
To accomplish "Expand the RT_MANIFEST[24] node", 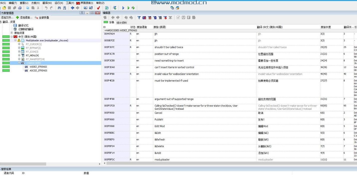I will 19,59.
